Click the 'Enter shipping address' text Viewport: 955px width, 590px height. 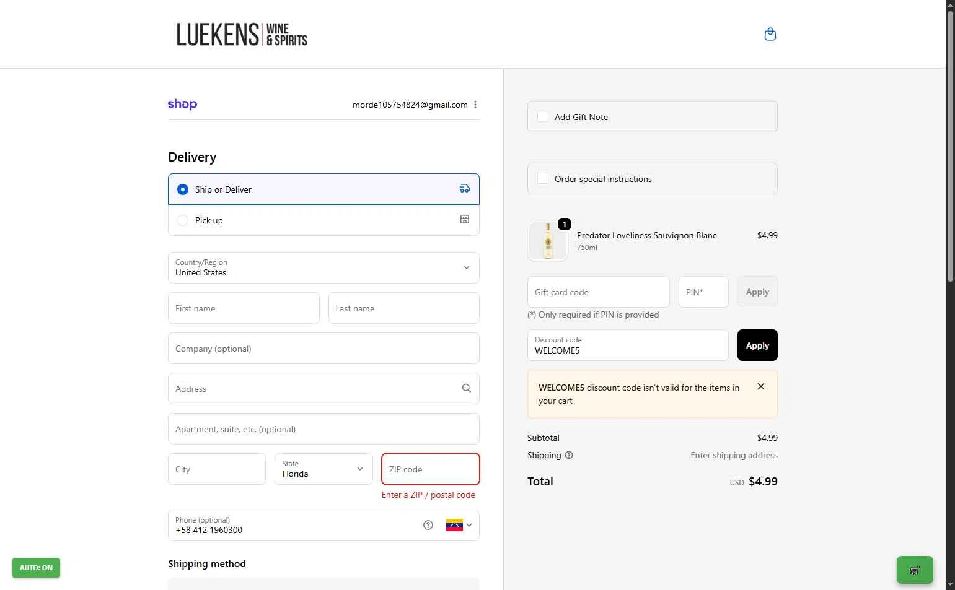734,455
